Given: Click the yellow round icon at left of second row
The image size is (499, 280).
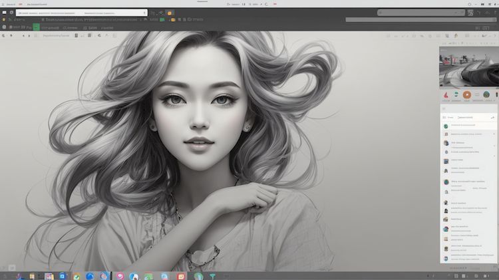Looking at the screenshot, I should coord(4,20).
